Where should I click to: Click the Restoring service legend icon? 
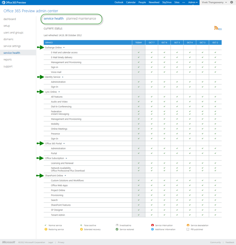tap(46, 229)
